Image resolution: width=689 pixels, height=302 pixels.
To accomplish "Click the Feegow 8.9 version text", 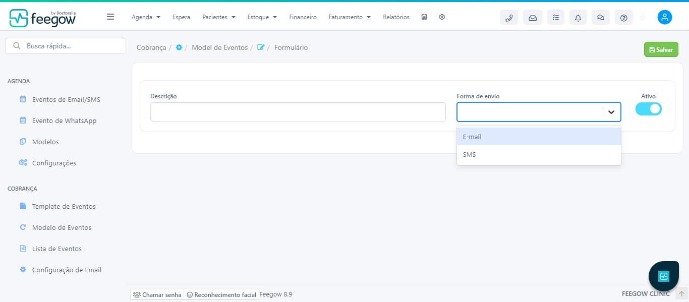I will pyautogui.click(x=276, y=294).
